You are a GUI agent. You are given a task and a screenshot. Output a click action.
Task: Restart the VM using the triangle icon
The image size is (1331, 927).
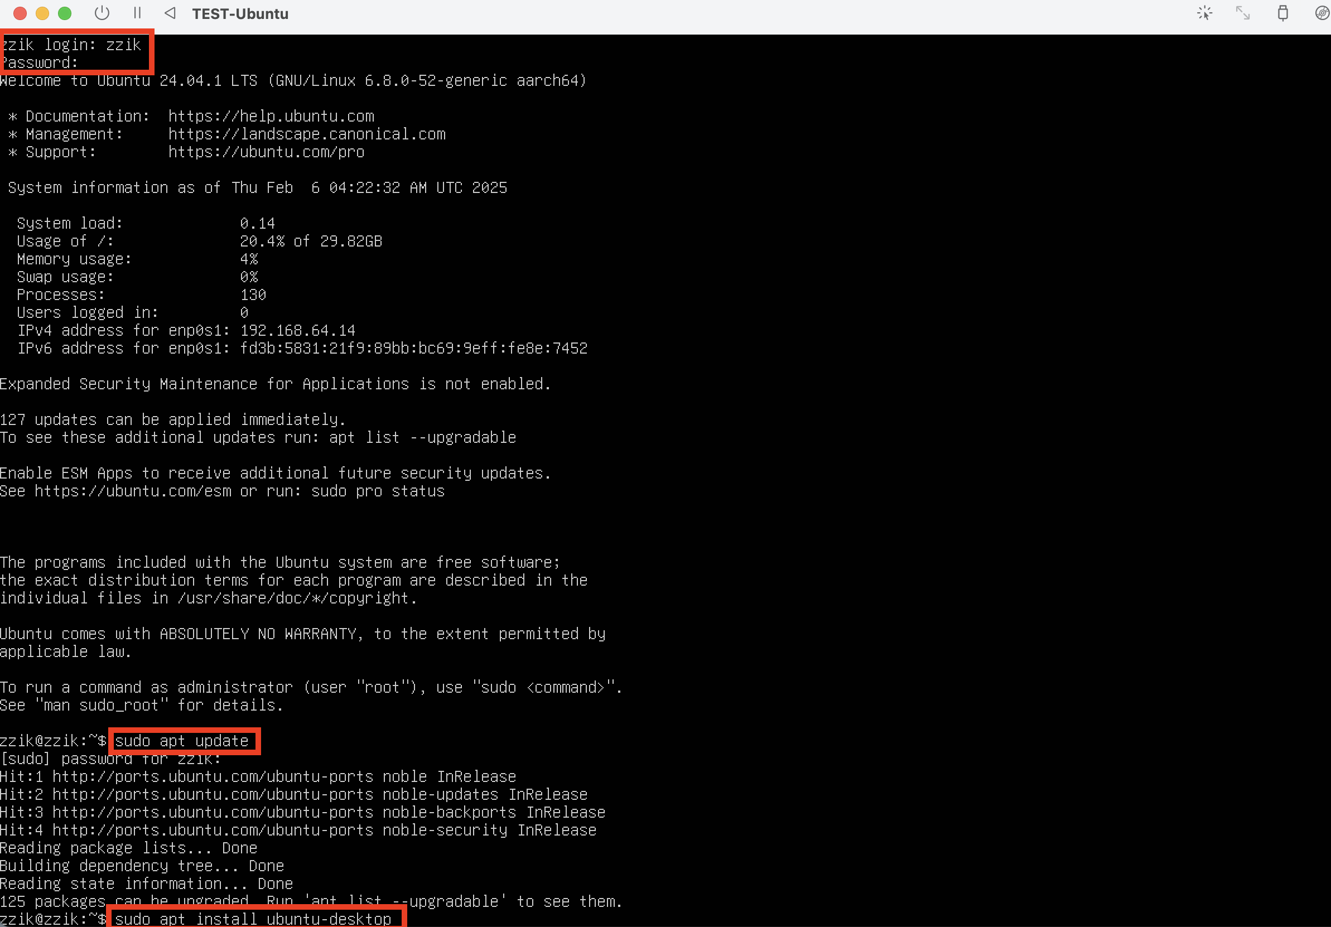[x=170, y=13]
